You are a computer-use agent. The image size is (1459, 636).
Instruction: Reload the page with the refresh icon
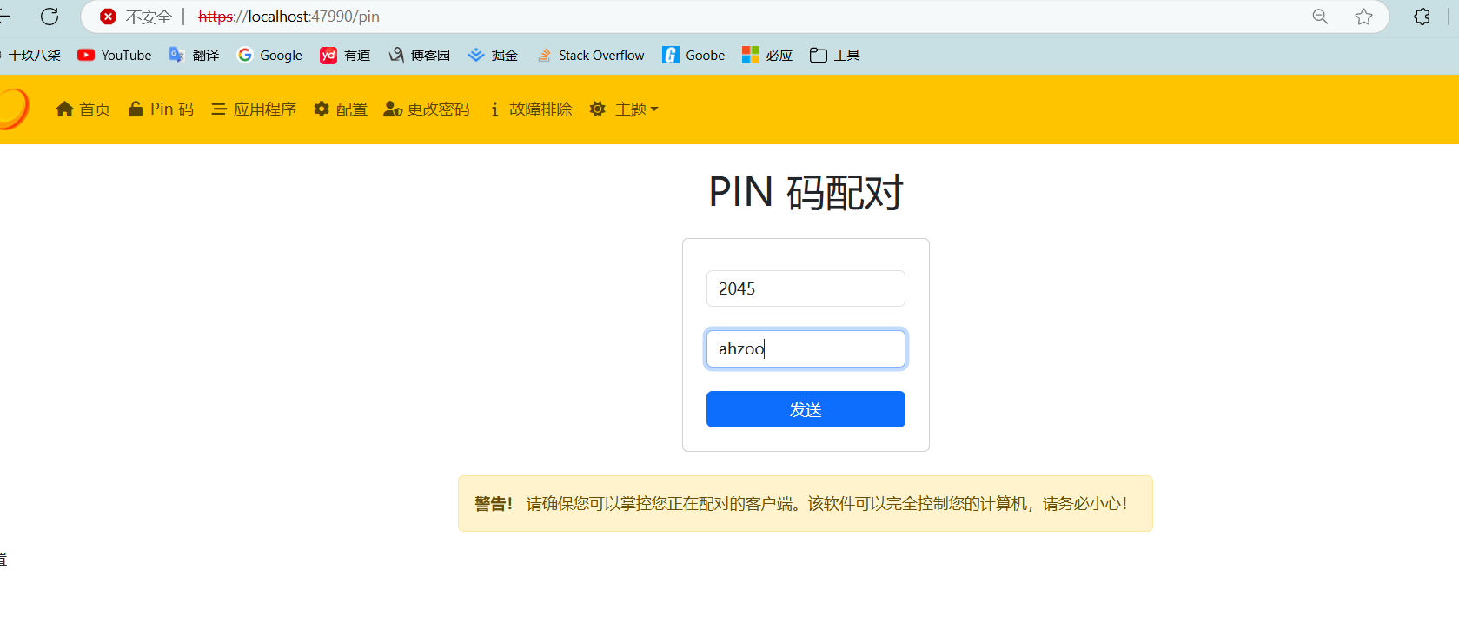50,17
